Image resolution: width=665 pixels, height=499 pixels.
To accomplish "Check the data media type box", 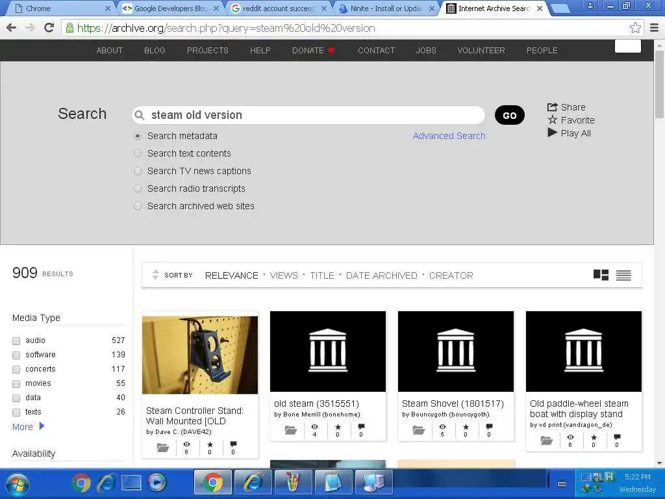I will pos(16,398).
